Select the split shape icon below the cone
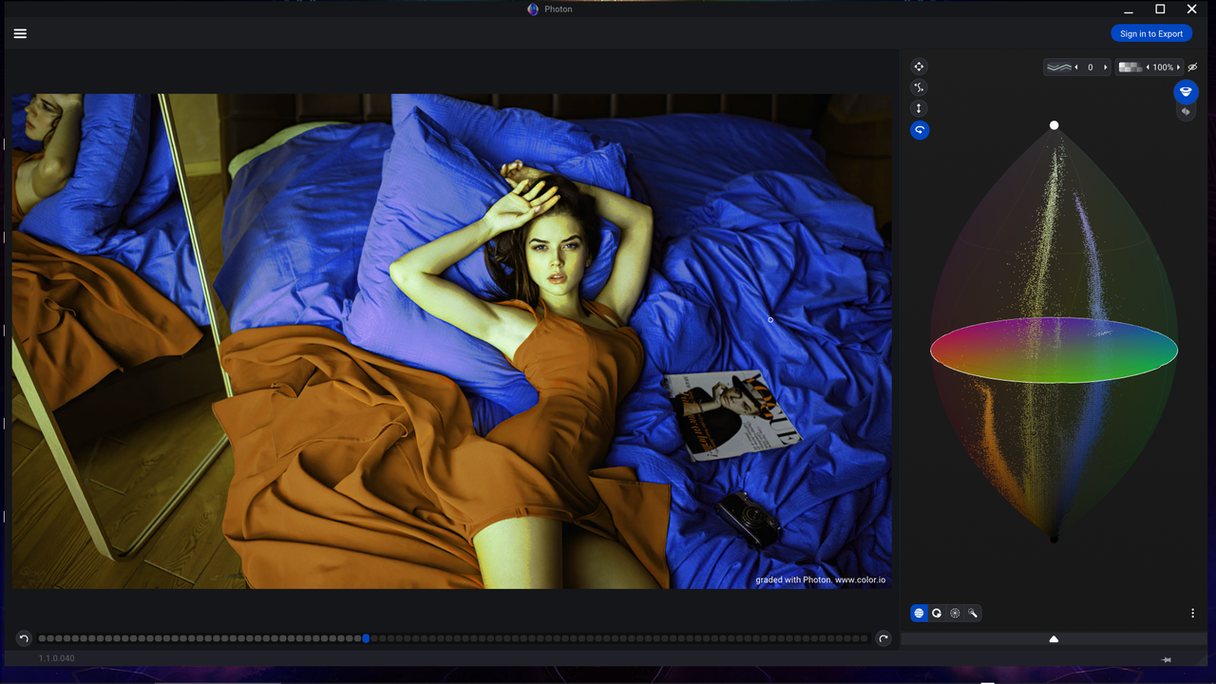Viewport: 1216px width, 684px height. (1186, 112)
